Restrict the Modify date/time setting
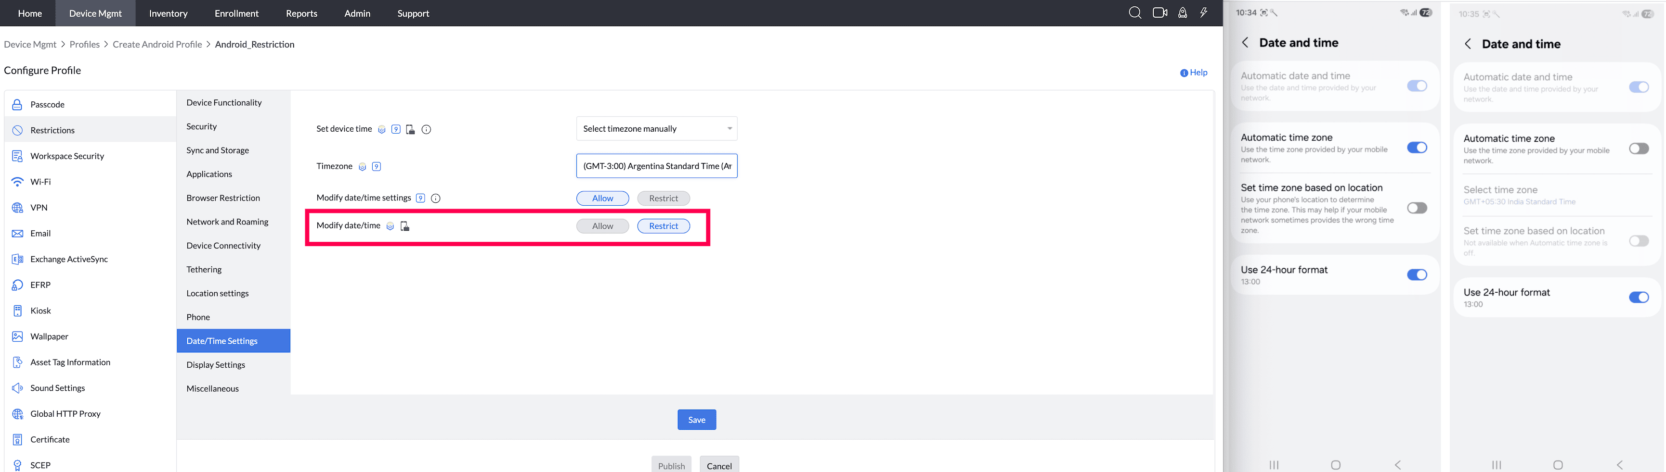The image size is (1666, 472). pyautogui.click(x=664, y=226)
